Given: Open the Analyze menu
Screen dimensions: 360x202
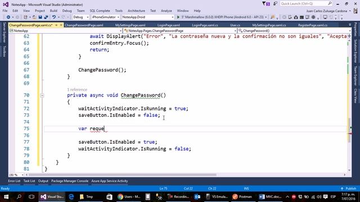Looking at the screenshot, I should point(166,11).
